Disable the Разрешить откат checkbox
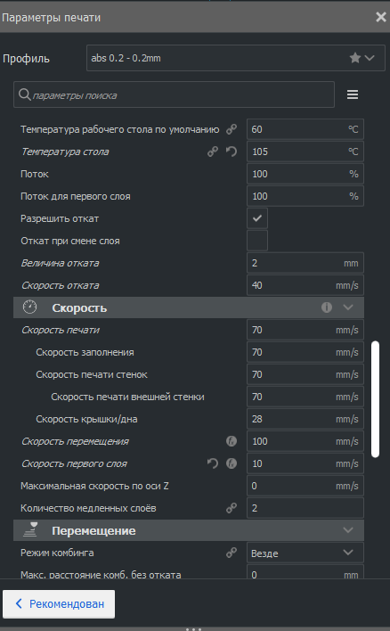The image size is (390, 631). (257, 218)
